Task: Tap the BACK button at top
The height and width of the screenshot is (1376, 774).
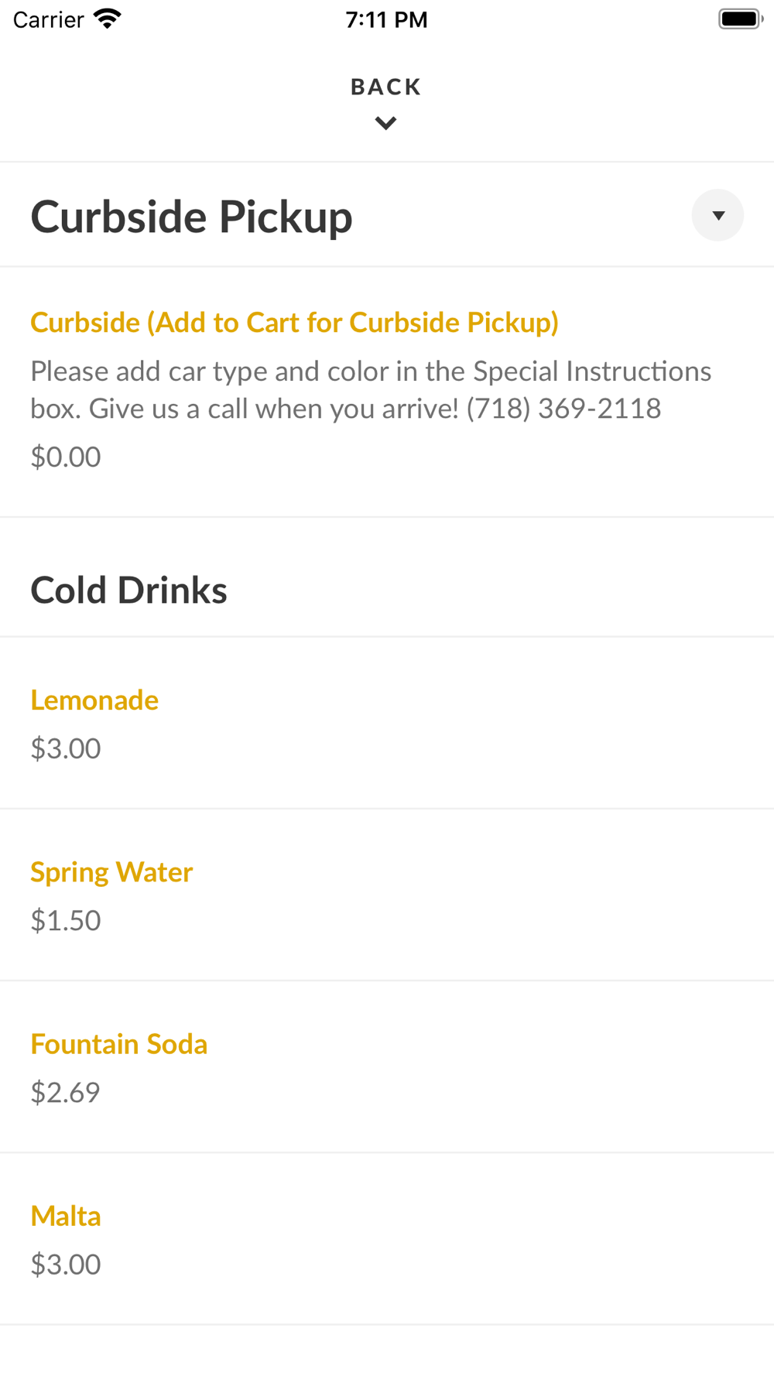Action: (x=385, y=87)
